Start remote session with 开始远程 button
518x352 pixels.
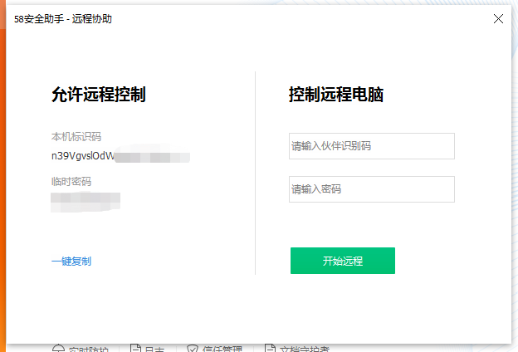click(x=343, y=261)
